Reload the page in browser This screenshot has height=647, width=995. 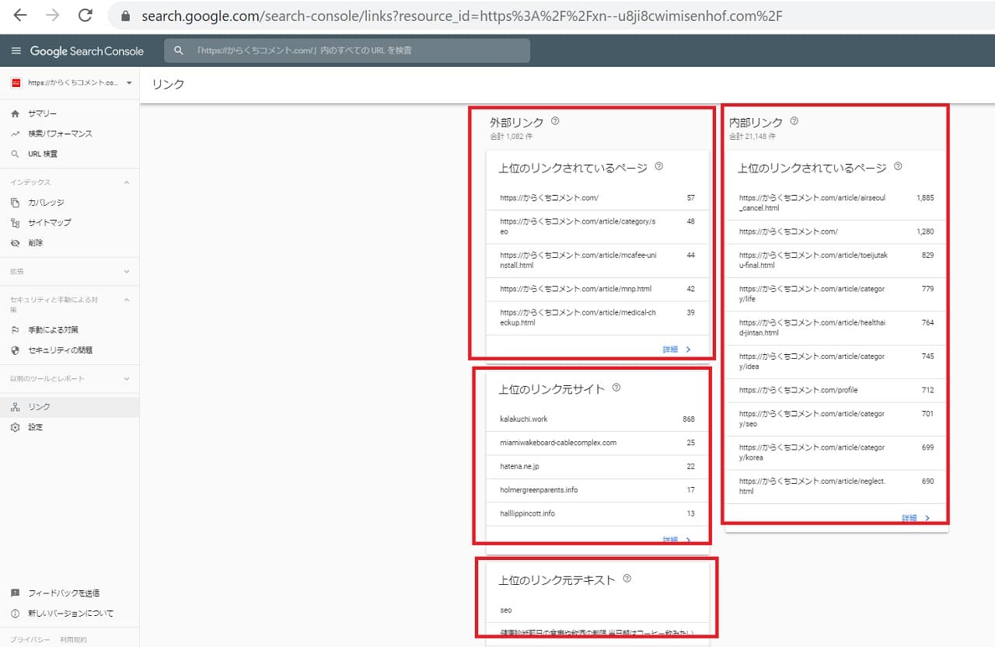click(86, 16)
